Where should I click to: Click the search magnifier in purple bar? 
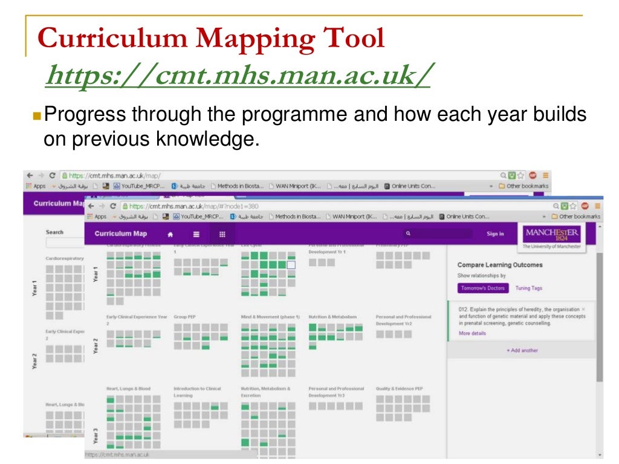pyautogui.click(x=408, y=234)
